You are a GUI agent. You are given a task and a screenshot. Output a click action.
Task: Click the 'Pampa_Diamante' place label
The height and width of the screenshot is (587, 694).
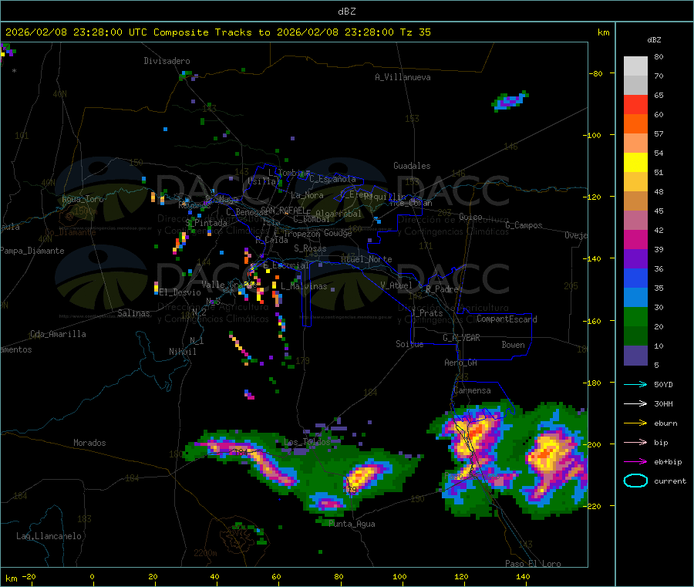point(32,251)
